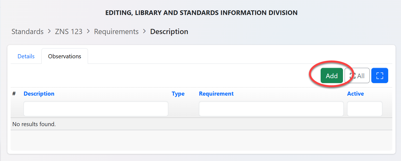Toggle fullscreen with the blue expand icon

379,76
